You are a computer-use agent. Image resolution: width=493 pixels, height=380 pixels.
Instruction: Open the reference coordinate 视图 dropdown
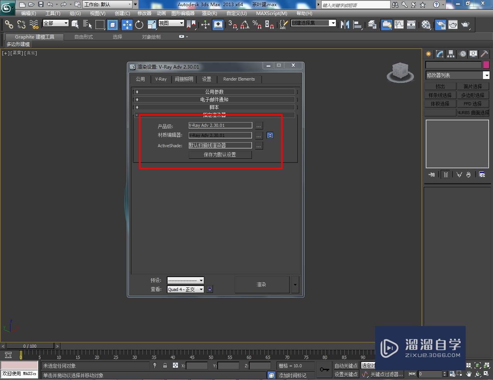(x=171, y=23)
